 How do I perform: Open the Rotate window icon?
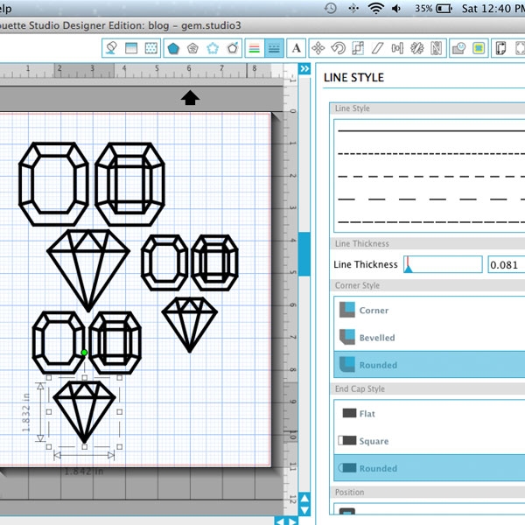[338, 48]
